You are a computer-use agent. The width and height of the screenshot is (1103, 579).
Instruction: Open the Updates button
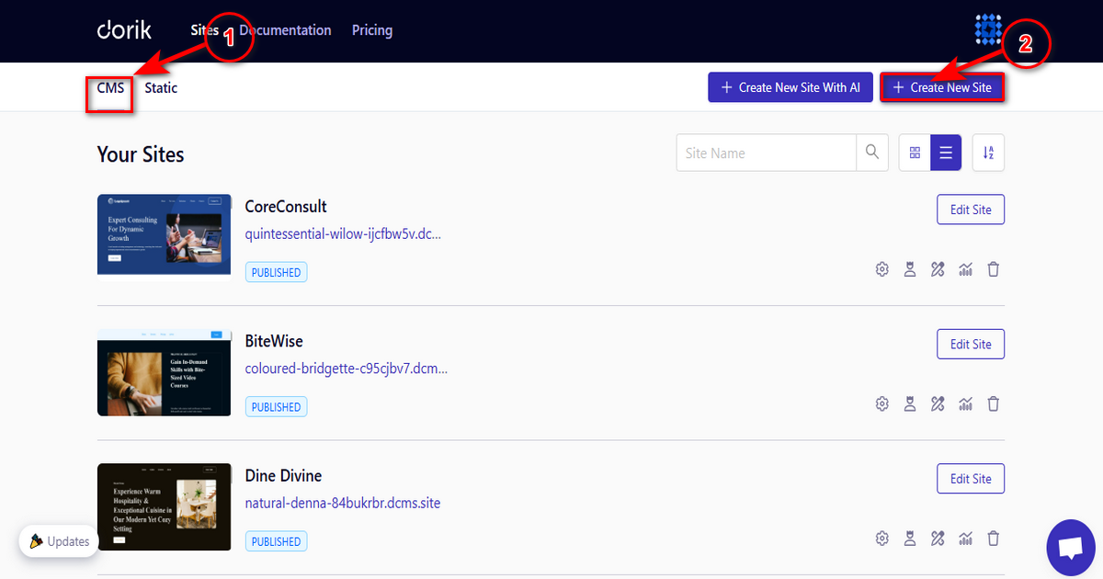coord(60,541)
